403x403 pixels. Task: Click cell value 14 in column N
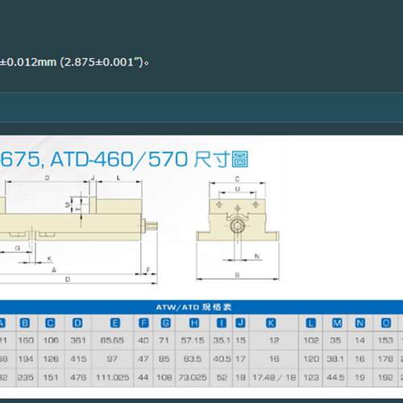(x=359, y=341)
